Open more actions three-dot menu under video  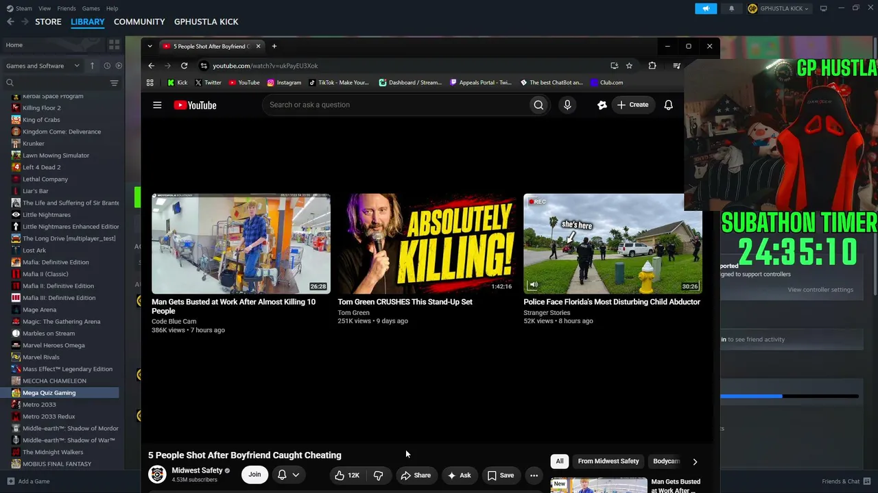[x=534, y=475]
